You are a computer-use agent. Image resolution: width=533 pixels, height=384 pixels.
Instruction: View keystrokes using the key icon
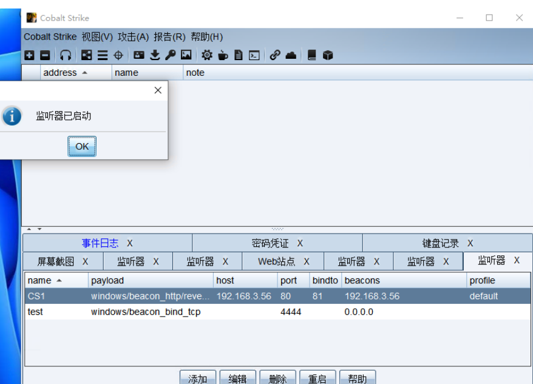pos(171,55)
